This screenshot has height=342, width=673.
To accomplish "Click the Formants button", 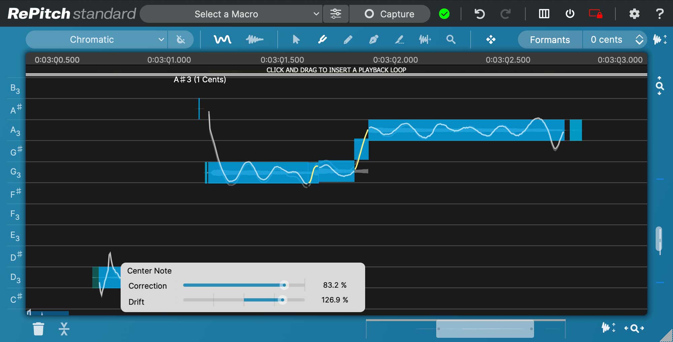I will click(x=550, y=39).
